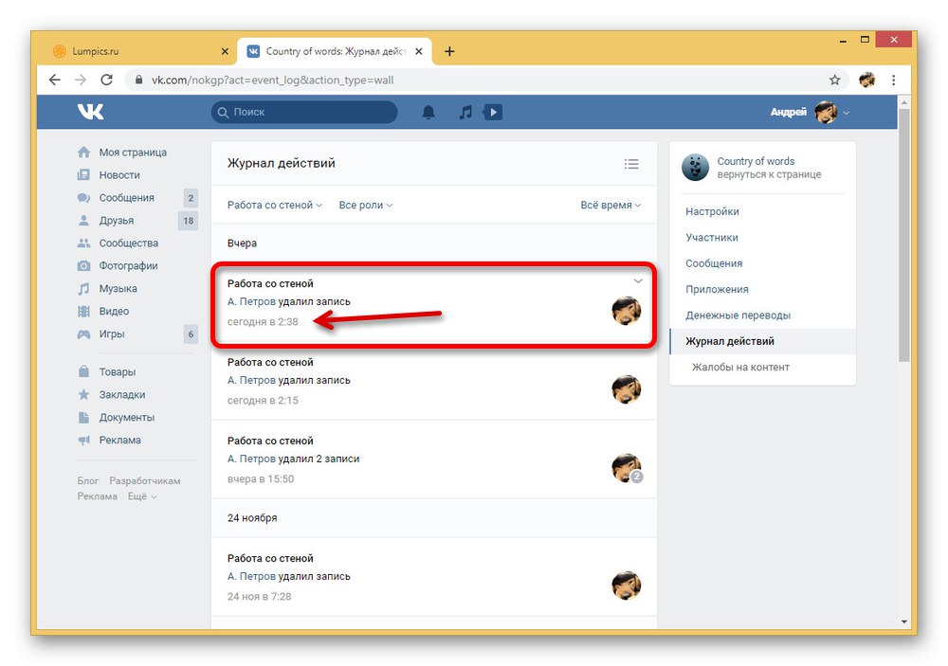Expand the Работа со стеной filter dropdown
This screenshot has width=948, height=666.
point(275,205)
